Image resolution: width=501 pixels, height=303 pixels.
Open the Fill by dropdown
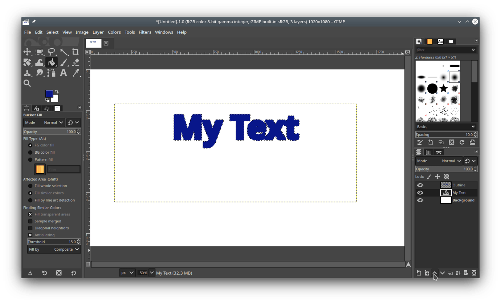64,249
